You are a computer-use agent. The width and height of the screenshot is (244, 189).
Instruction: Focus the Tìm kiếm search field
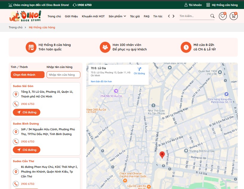click(194, 16)
